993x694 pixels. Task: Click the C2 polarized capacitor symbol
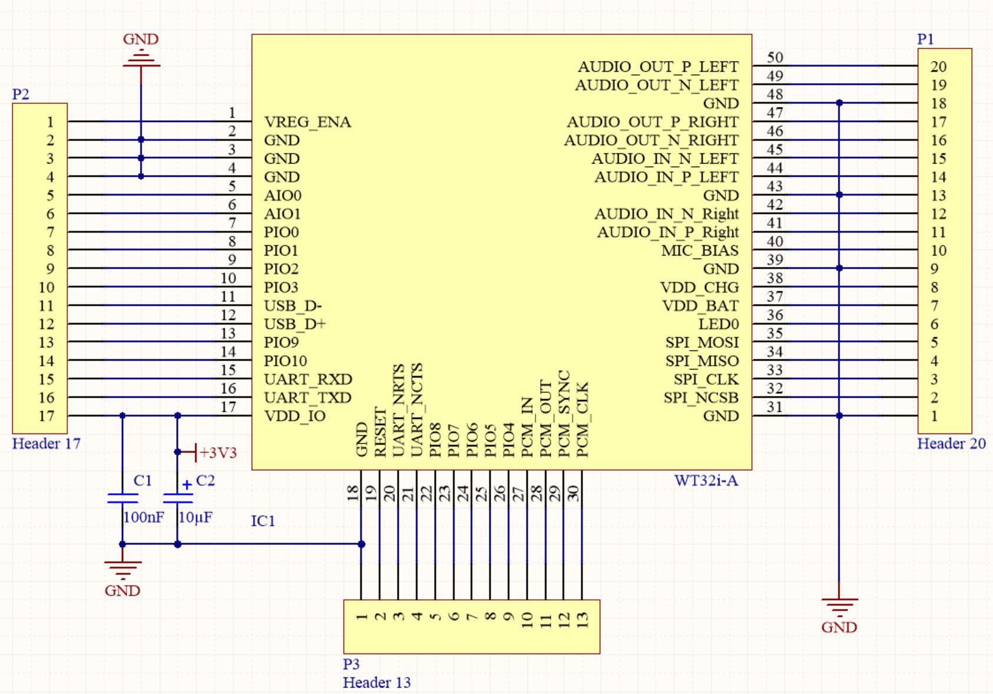(178, 498)
